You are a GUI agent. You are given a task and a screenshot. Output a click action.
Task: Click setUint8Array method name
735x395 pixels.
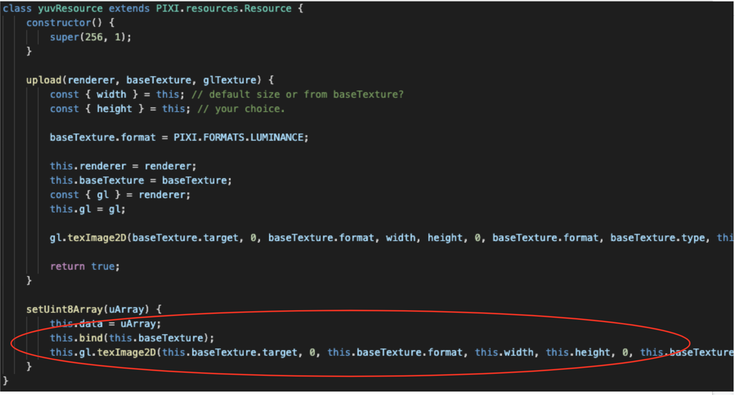(x=65, y=309)
